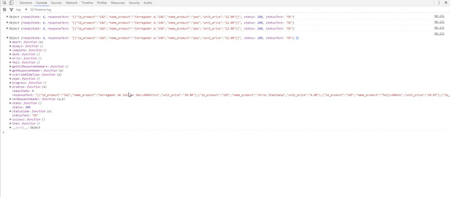Expand the first collapsed Object log entry
450x197 pixels.
coord(7,17)
